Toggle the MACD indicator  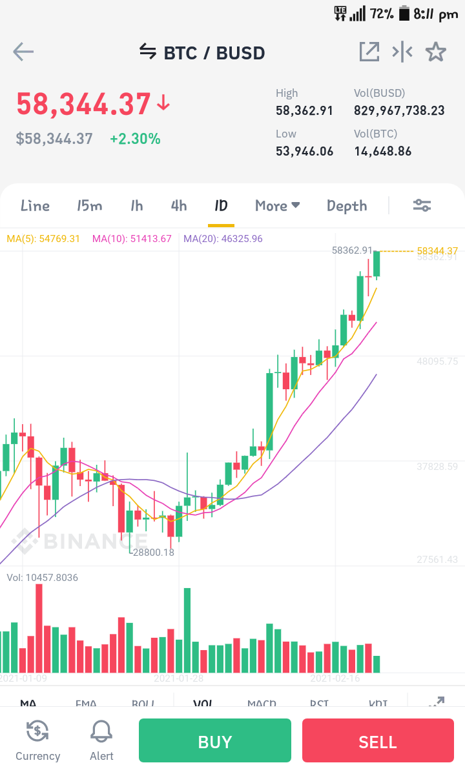(x=262, y=702)
